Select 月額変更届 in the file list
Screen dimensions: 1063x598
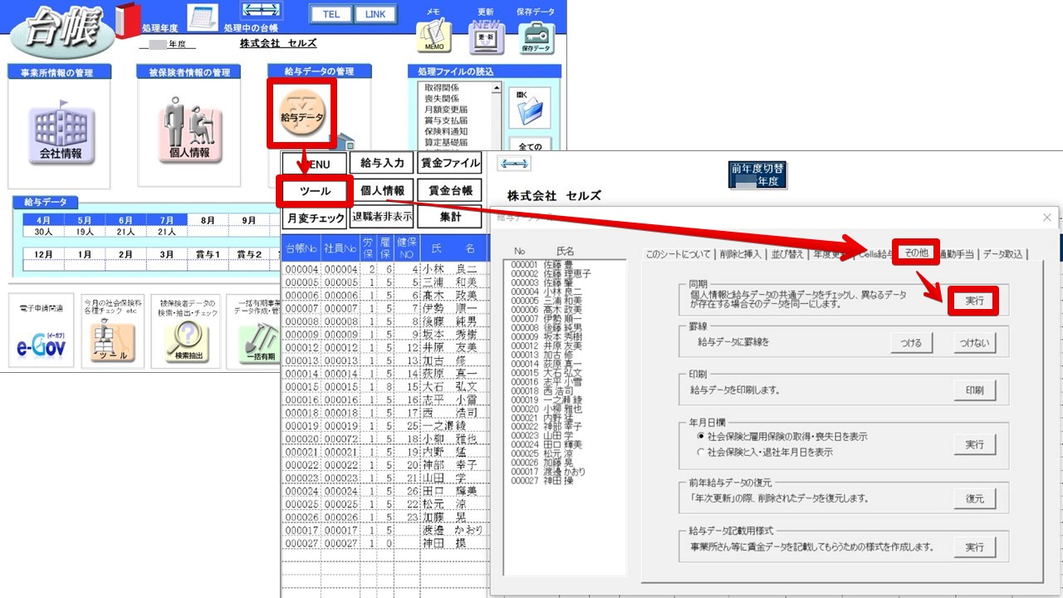(446, 109)
